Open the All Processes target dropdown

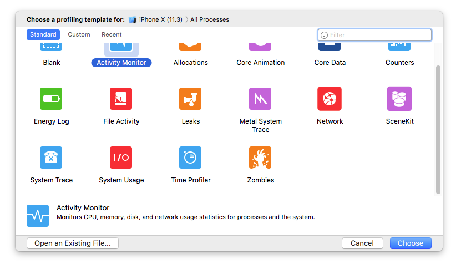coord(210,19)
